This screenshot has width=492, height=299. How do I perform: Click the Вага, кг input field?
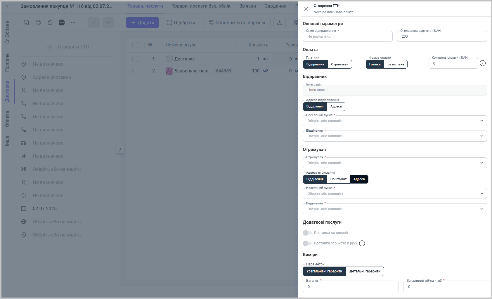[351, 287]
